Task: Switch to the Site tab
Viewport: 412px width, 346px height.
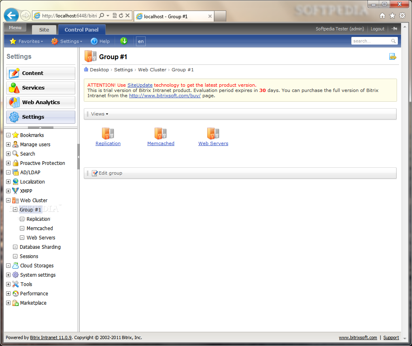Action: click(x=44, y=30)
